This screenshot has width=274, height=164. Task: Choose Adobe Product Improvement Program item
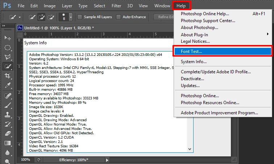[x=223, y=113]
